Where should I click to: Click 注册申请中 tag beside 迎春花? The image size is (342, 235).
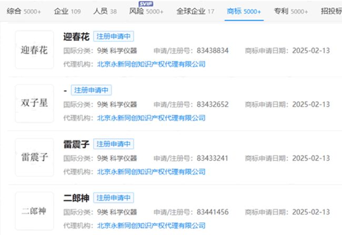tap(114, 36)
